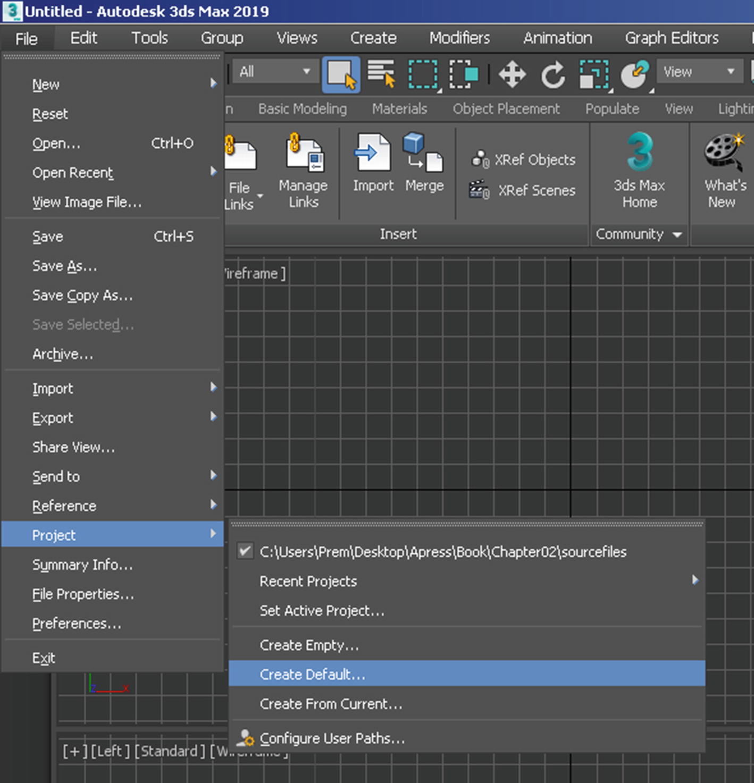This screenshot has width=754, height=783.
Task: Select Create Empty... project option
Action: [467, 645]
